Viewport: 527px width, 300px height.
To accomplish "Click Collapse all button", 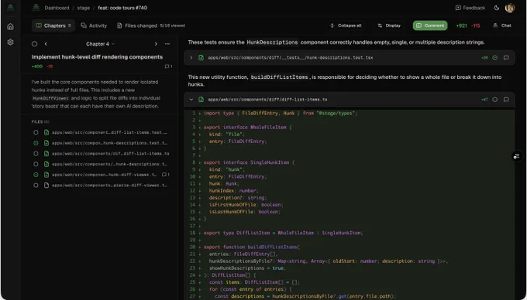I will pyautogui.click(x=346, y=26).
